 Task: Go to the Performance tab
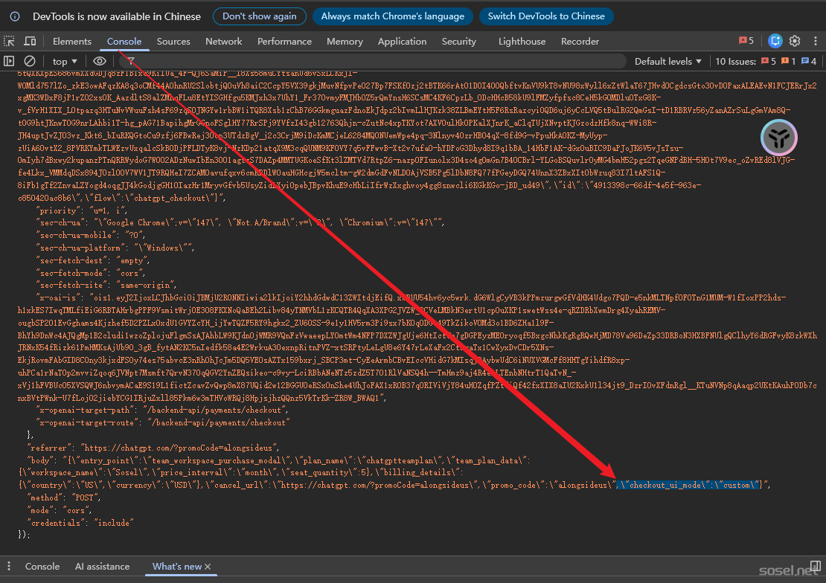click(x=284, y=41)
